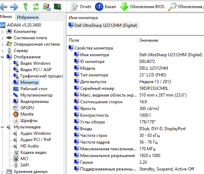Click the Поле column header
Image resolution: width=204 pixels, height=174 pixels.
pyautogui.click(x=74, y=40)
